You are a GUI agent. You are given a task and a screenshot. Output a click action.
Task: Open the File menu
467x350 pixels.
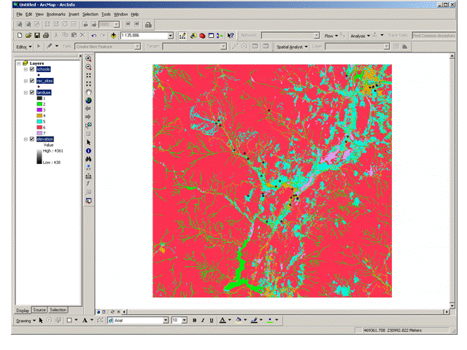(20, 15)
